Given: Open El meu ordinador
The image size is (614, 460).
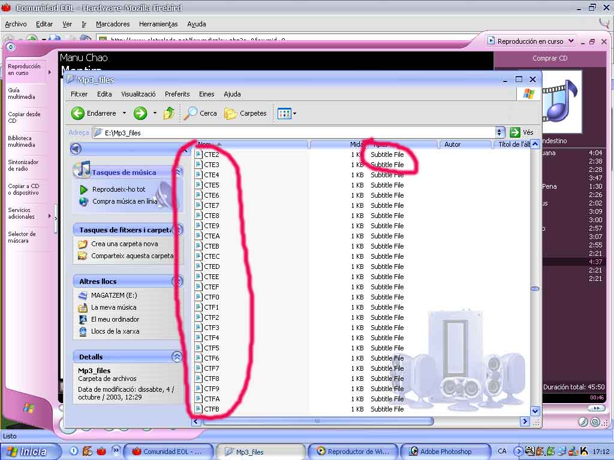Looking at the screenshot, I should 115,319.
